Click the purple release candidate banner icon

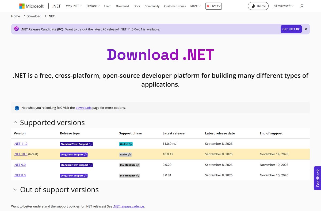[16, 29]
